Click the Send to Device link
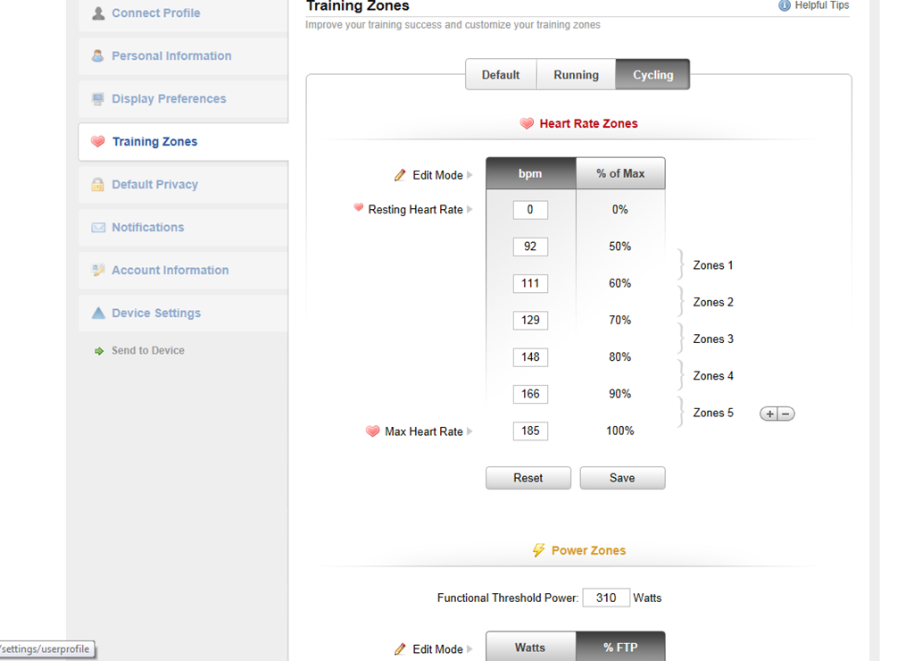This screenshot has height=661, width=914. coord(148,351)
